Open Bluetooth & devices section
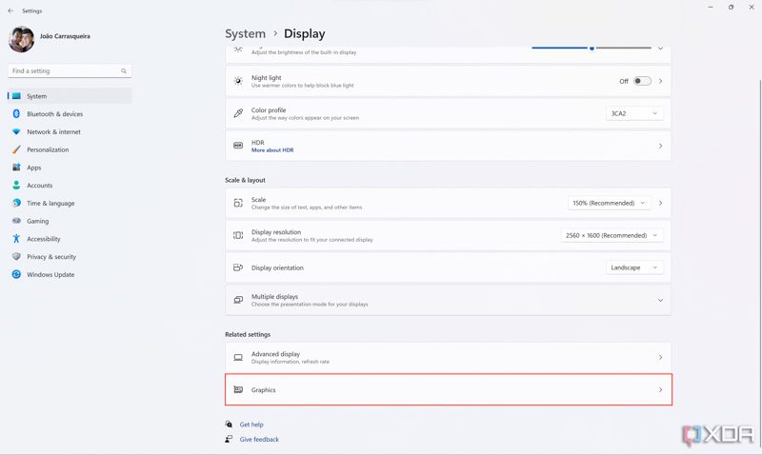 tap(70, 114)
